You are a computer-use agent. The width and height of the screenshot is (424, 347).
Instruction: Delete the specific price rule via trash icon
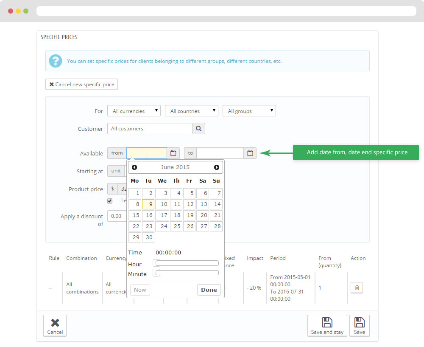357,288
